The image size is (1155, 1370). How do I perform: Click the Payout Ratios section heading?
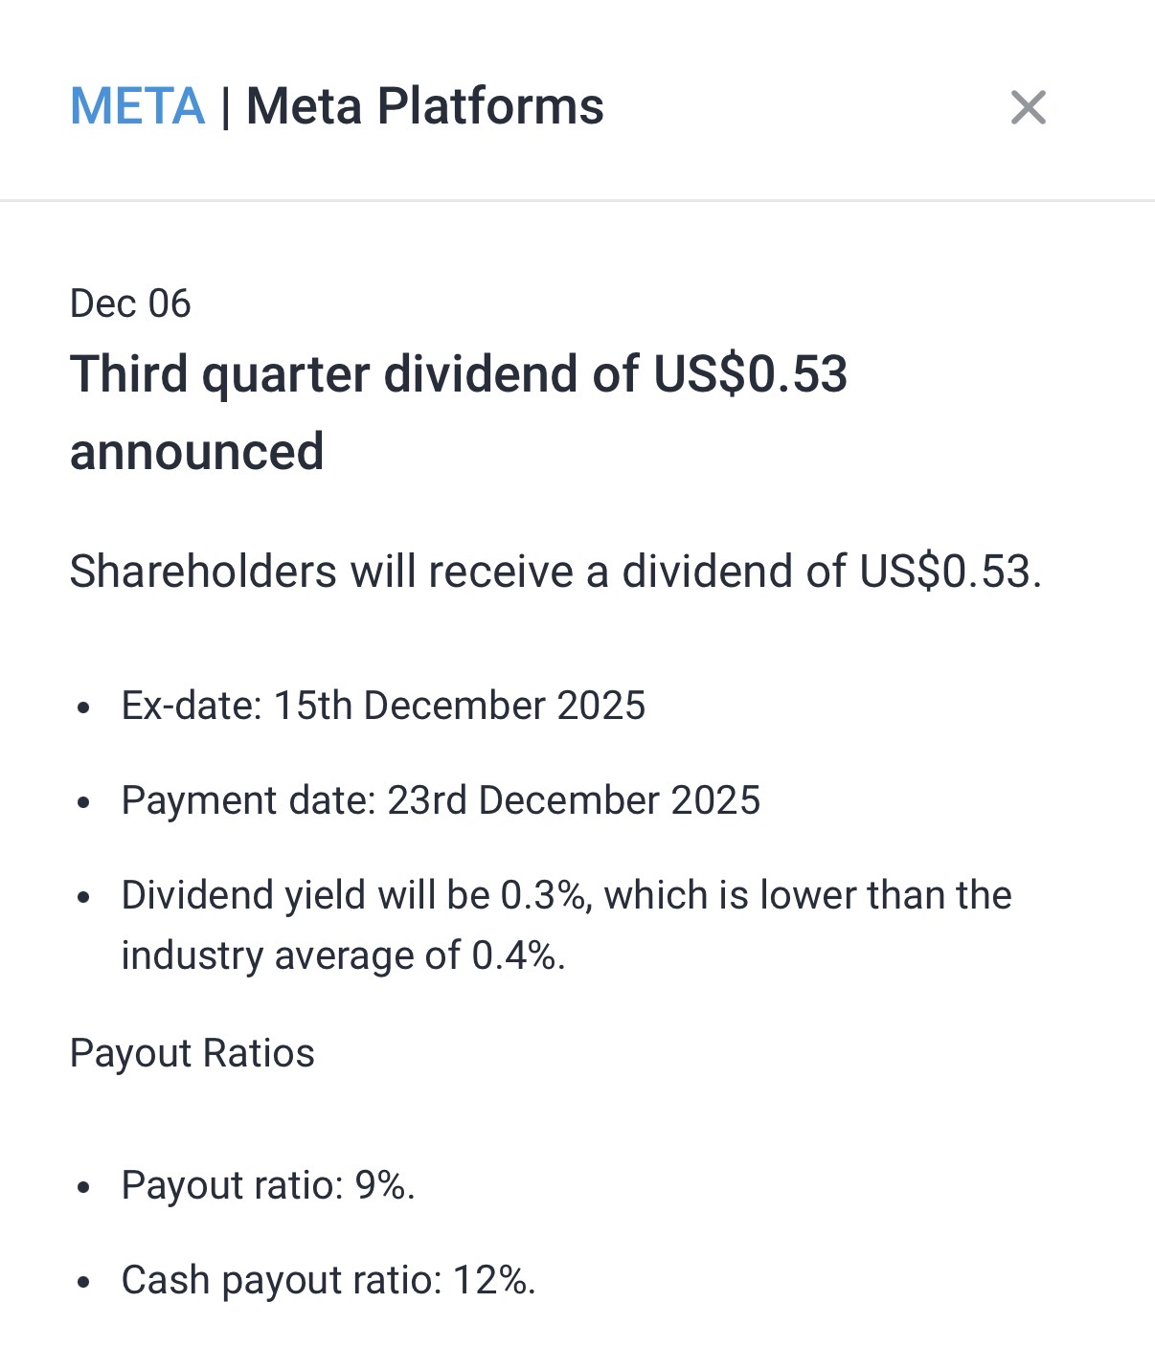point(192,1053)
